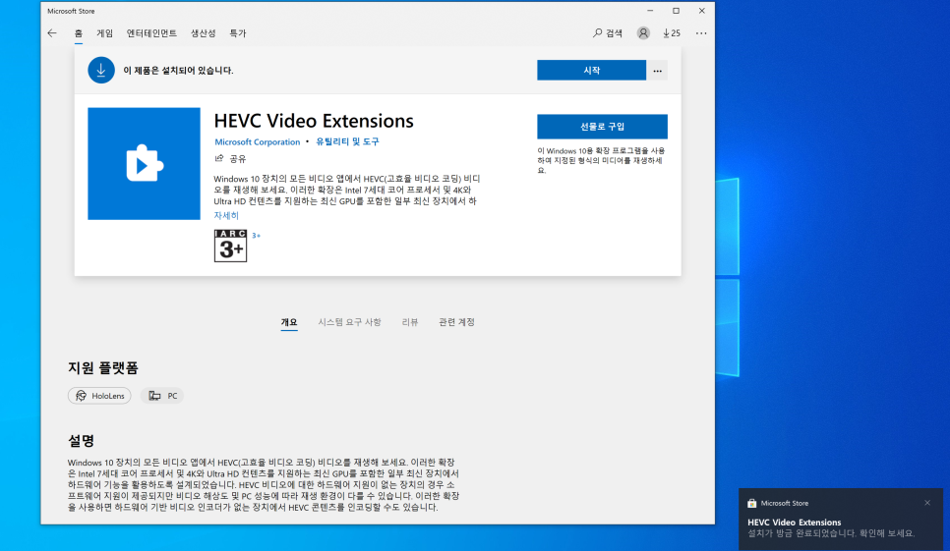This screenshot has height=551, width=950.
Task: Open more options next to 시작 button
Action: tap(657, 71)
